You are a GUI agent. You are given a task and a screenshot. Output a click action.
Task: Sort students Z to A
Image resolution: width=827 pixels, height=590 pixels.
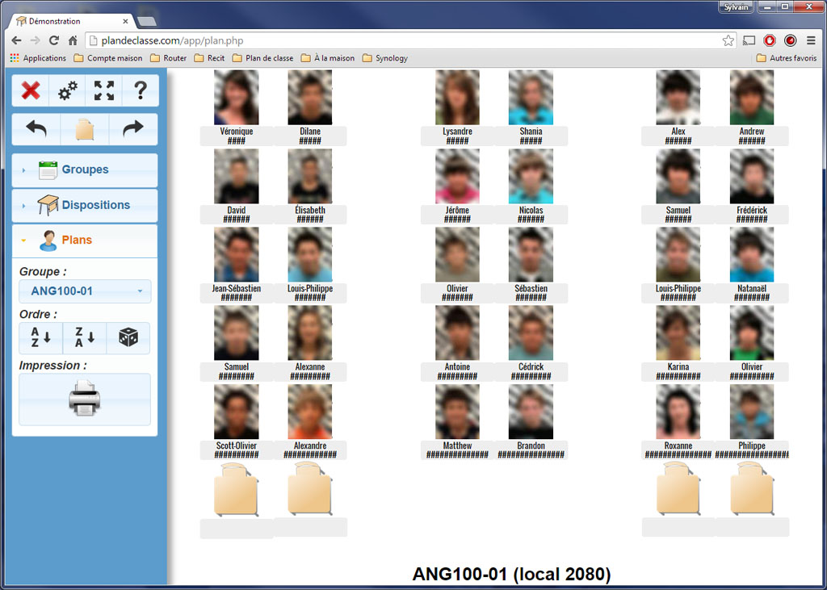[x=84, y=338]
